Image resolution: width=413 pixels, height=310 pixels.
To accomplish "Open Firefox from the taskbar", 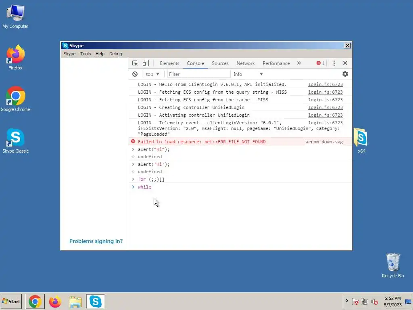I will point(55,302).
